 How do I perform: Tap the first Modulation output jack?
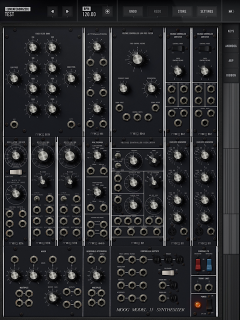point(121,272)
